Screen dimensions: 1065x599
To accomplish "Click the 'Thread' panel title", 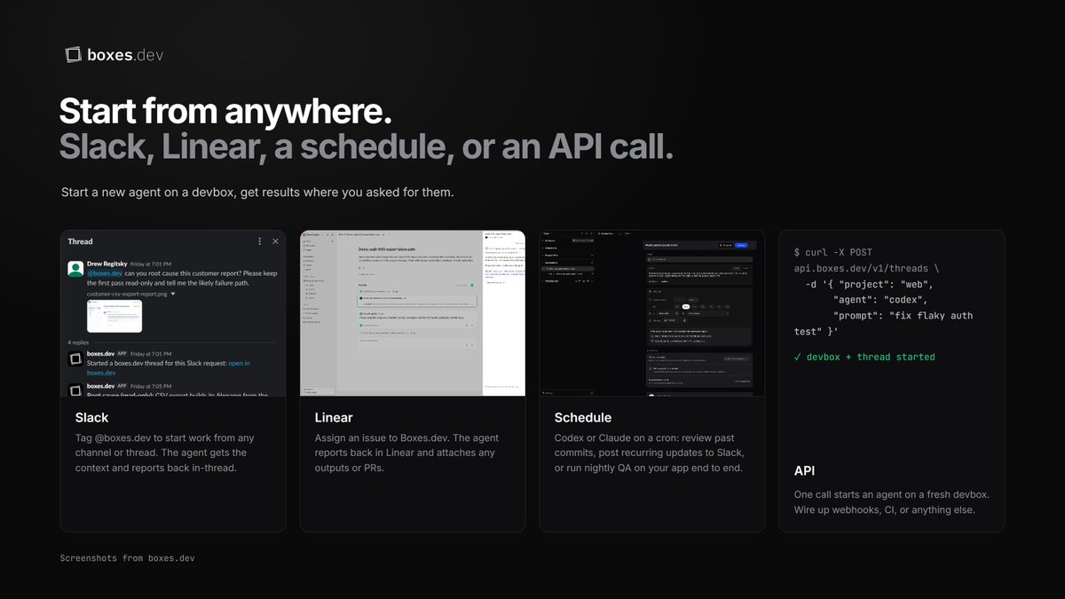I will tap(80, 241).
